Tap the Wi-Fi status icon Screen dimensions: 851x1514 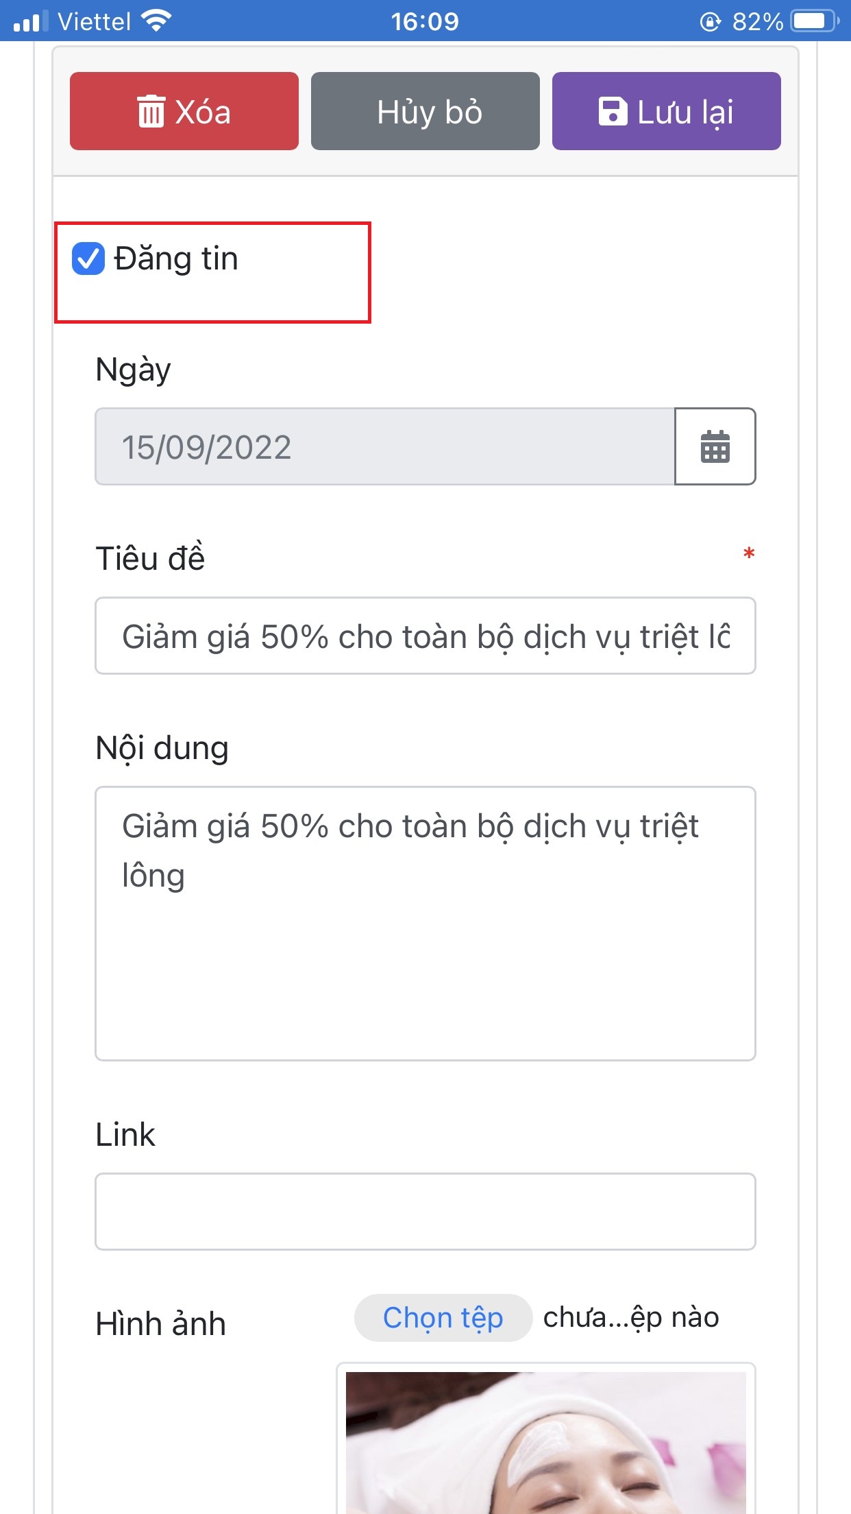(x=156, y=21)
